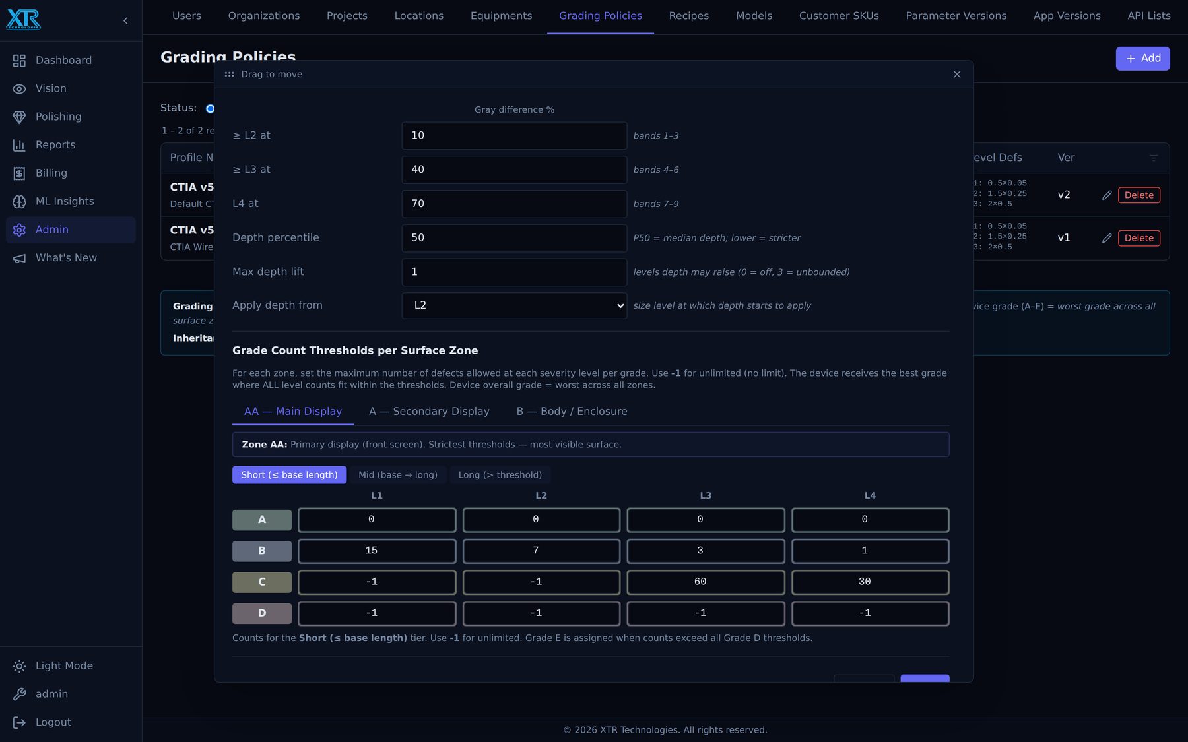Click grade B L1 threshold field
The image size is (1188, 742).
(377, 551)
